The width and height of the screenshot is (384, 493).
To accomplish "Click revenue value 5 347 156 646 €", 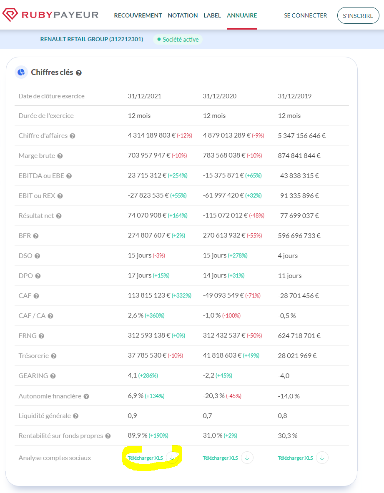I will [302, 136].
